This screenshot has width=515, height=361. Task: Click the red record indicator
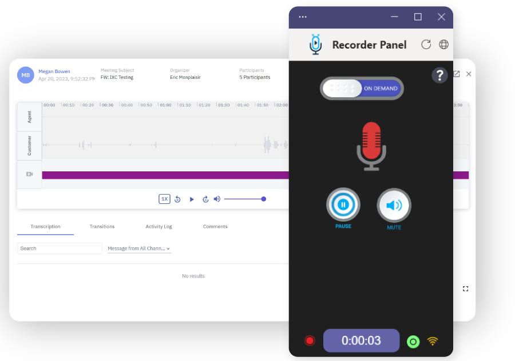(310, 340)
